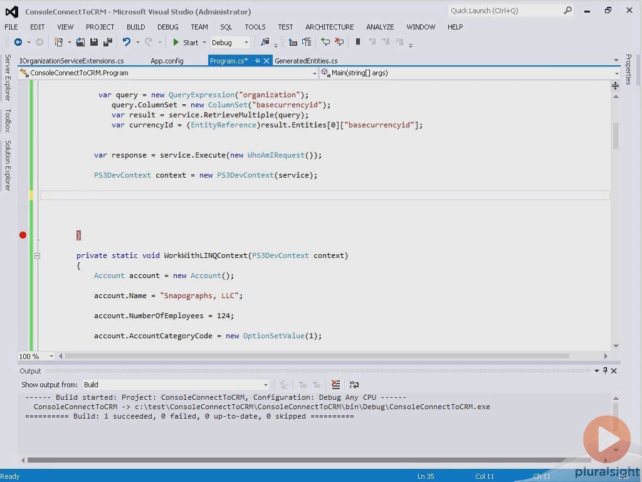Viewport: 642px width, 482px height.
Task: Close the Program.cs tab
Action: click(x=266, y=61)
